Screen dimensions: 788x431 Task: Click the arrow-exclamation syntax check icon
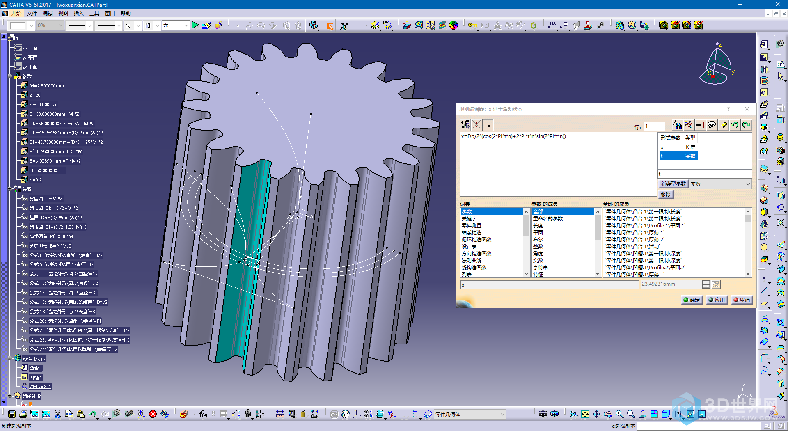(x=700, y=125)
